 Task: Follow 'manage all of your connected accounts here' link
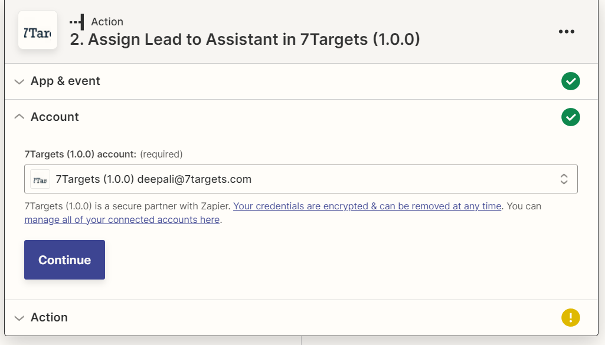pos(122,220)
